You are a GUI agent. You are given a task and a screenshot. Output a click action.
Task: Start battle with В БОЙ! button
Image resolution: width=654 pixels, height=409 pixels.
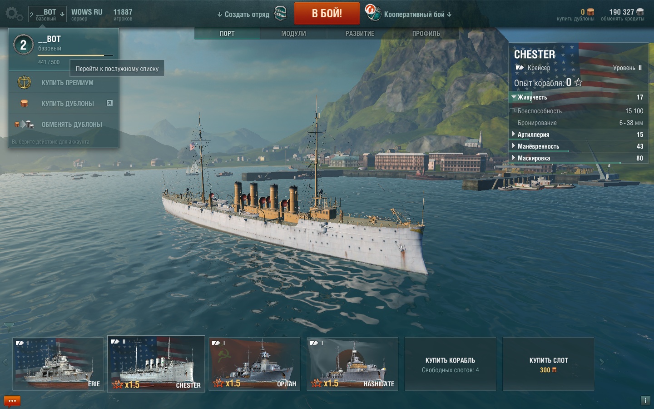click(x=327, y=14)
